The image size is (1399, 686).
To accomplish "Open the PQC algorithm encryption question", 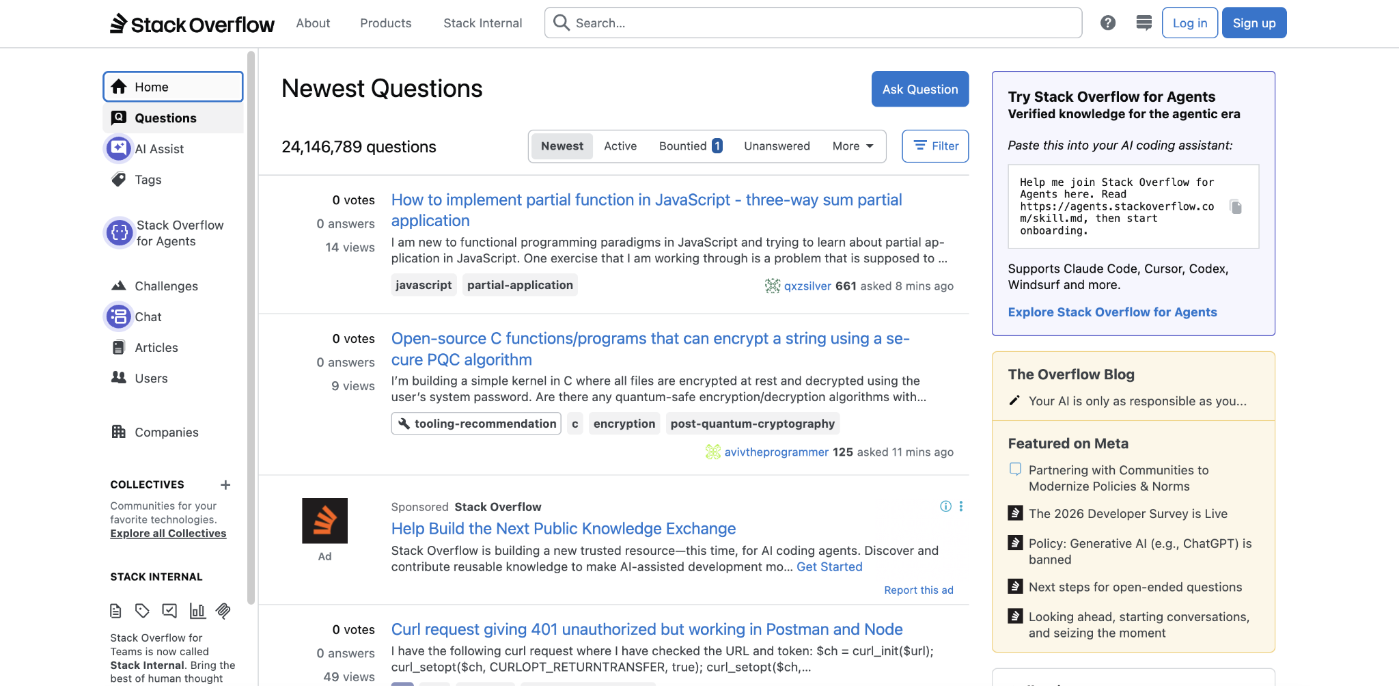I will tap(650, 349).
